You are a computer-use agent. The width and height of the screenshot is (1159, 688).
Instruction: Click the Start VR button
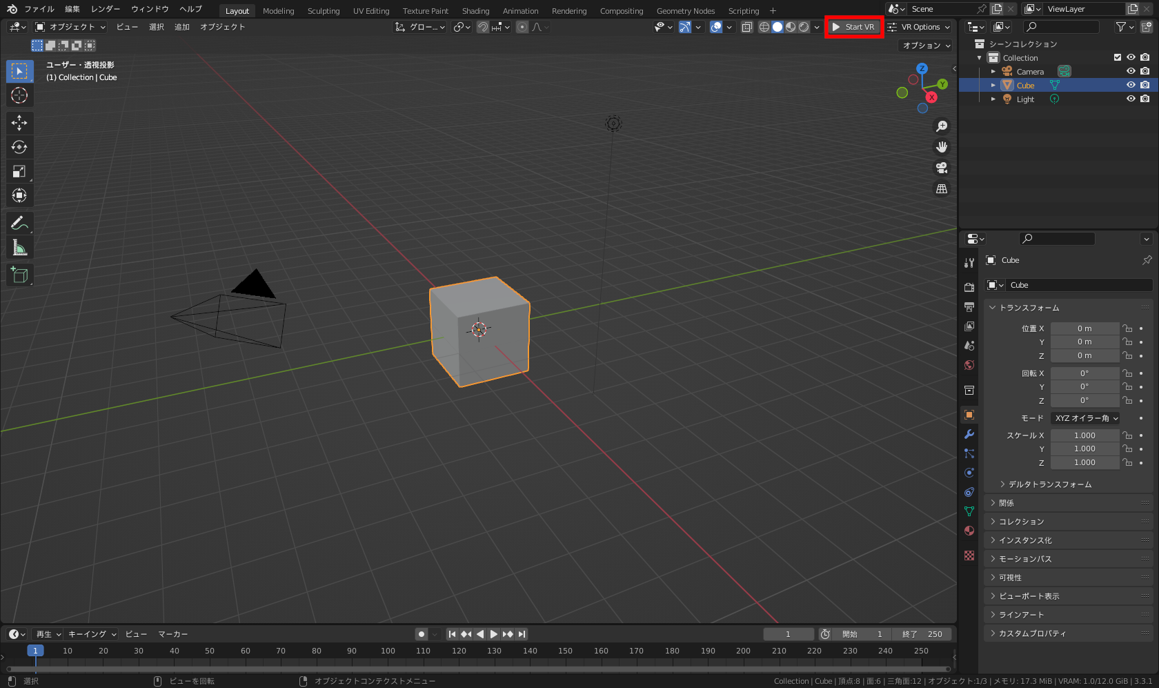coord(854,26)
